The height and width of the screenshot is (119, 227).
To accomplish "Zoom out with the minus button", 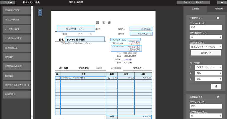I will coord(40,14).
